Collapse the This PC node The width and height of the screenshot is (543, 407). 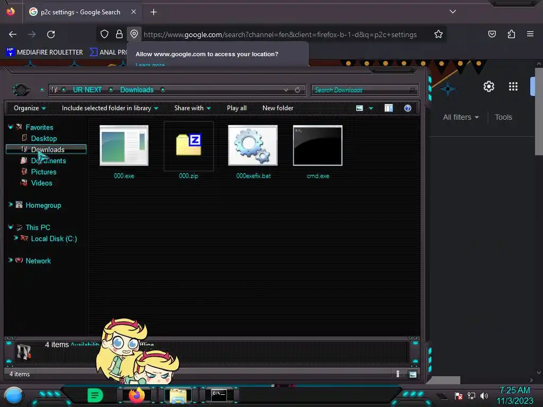[11, 227]
